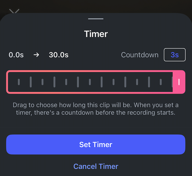192x176 pixels.
Task: Click the white grip on the pink slider handle
Action: click(179, 82)
